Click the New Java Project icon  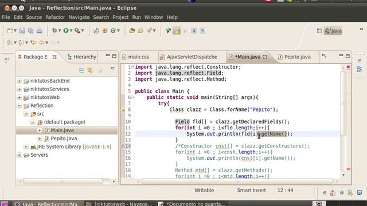click(x=96, y=30)
